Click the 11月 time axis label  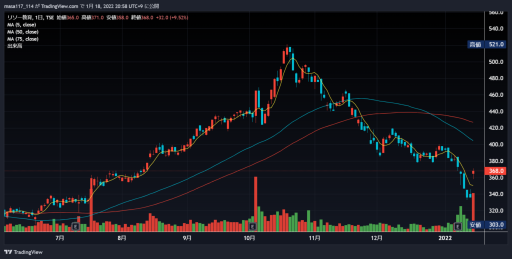tap(314, 238)
